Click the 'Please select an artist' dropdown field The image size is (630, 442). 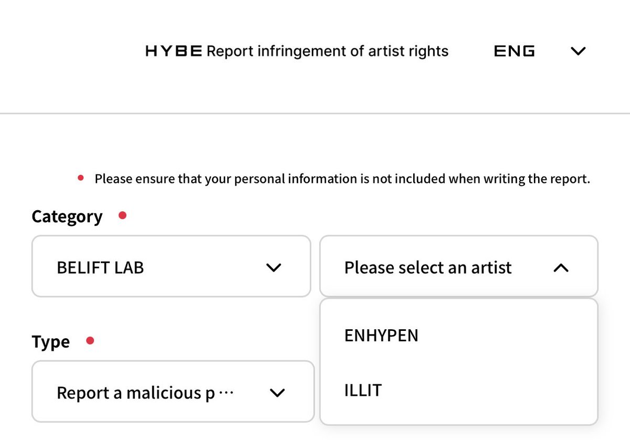pos(428,268)
